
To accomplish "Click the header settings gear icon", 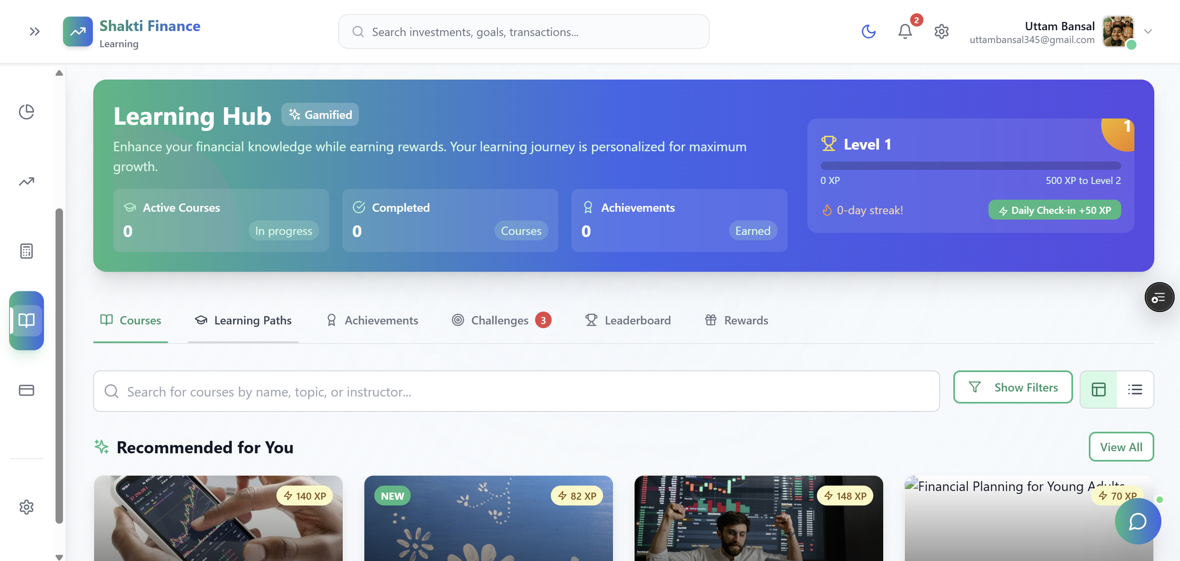I will (x=941, y=31).
